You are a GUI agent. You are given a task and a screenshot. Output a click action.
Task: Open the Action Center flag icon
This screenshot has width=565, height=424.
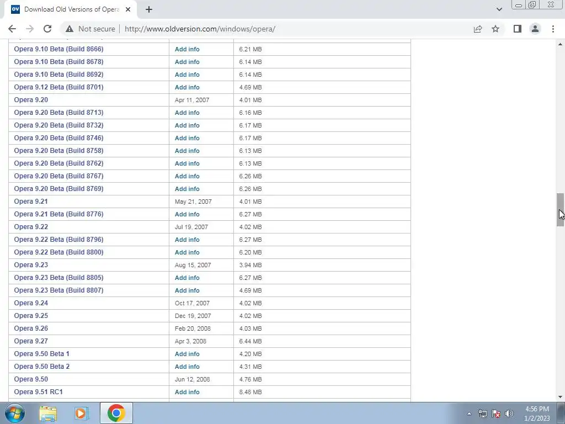[x=496, y=414]
